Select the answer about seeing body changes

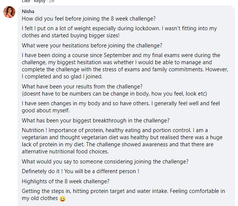pyautogui.click(x=121, y=107)
